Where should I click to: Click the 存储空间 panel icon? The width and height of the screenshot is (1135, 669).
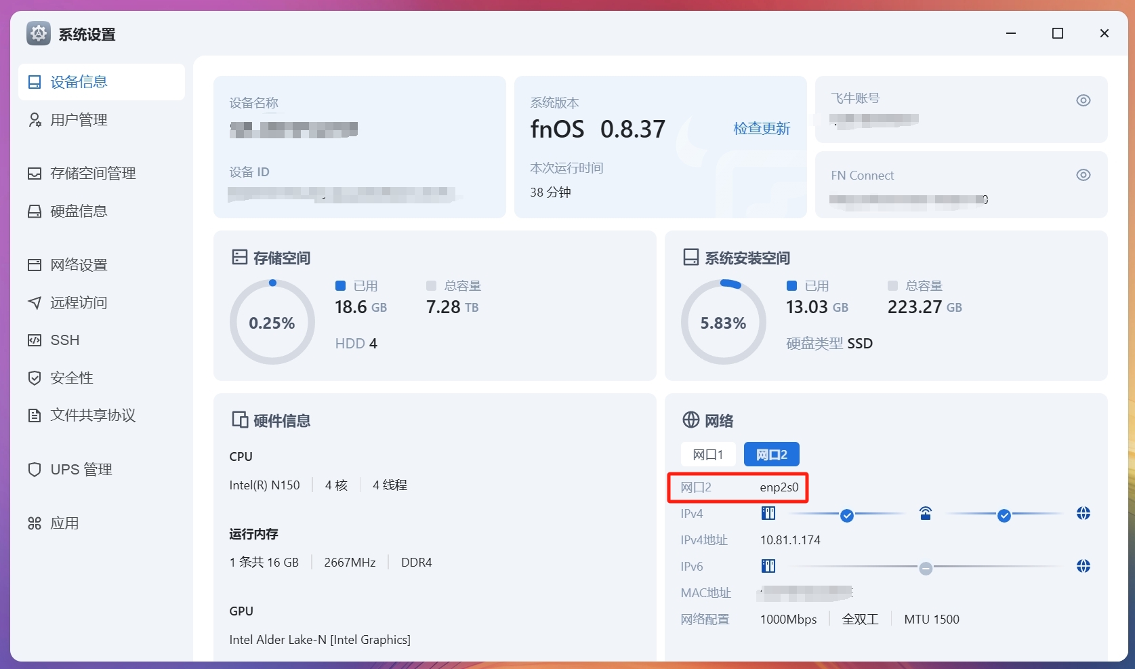click(239, 257)
